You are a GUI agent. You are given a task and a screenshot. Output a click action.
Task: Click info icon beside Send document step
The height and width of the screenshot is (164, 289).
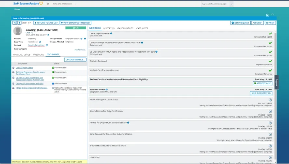coord(107,89)
